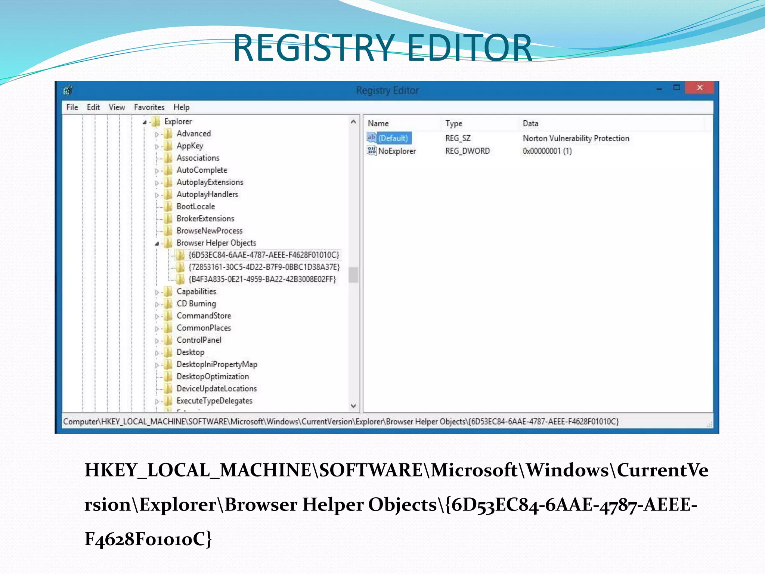
Task: Click the Norton Vulnerability Protection data cell
Action: 576,138
